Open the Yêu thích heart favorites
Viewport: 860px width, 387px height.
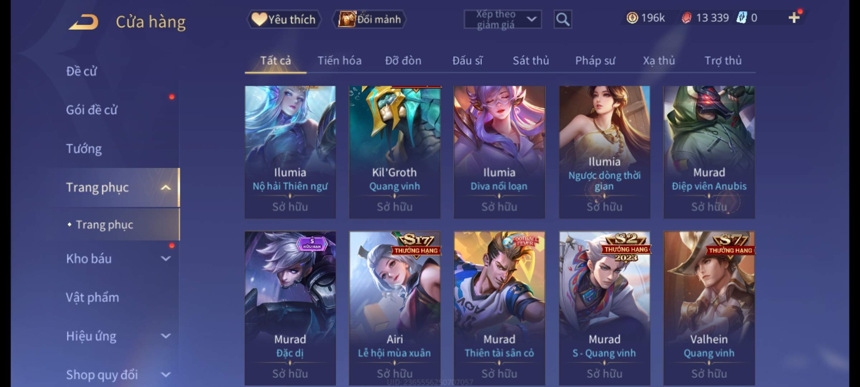click(x=284, y=19)
